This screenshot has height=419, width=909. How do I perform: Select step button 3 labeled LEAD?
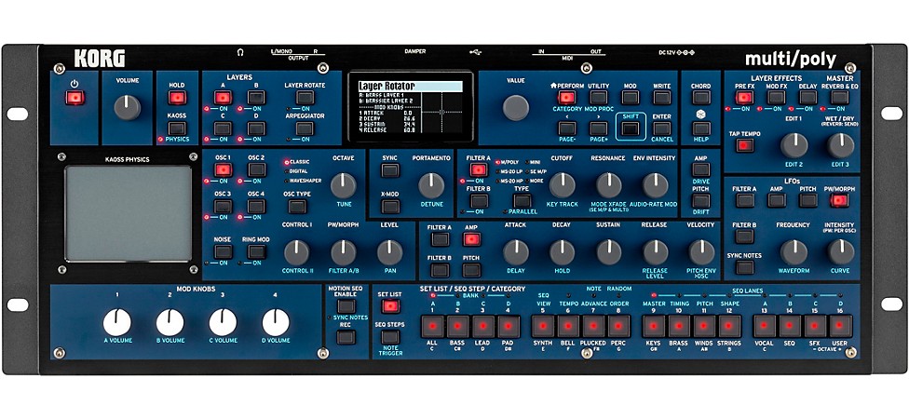point(483,326)
